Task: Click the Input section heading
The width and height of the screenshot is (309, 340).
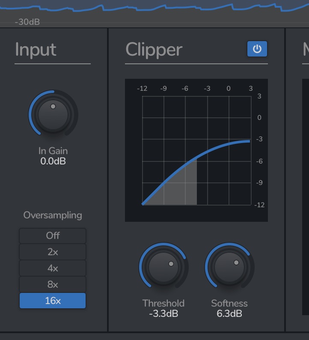Action: point(36,50)
